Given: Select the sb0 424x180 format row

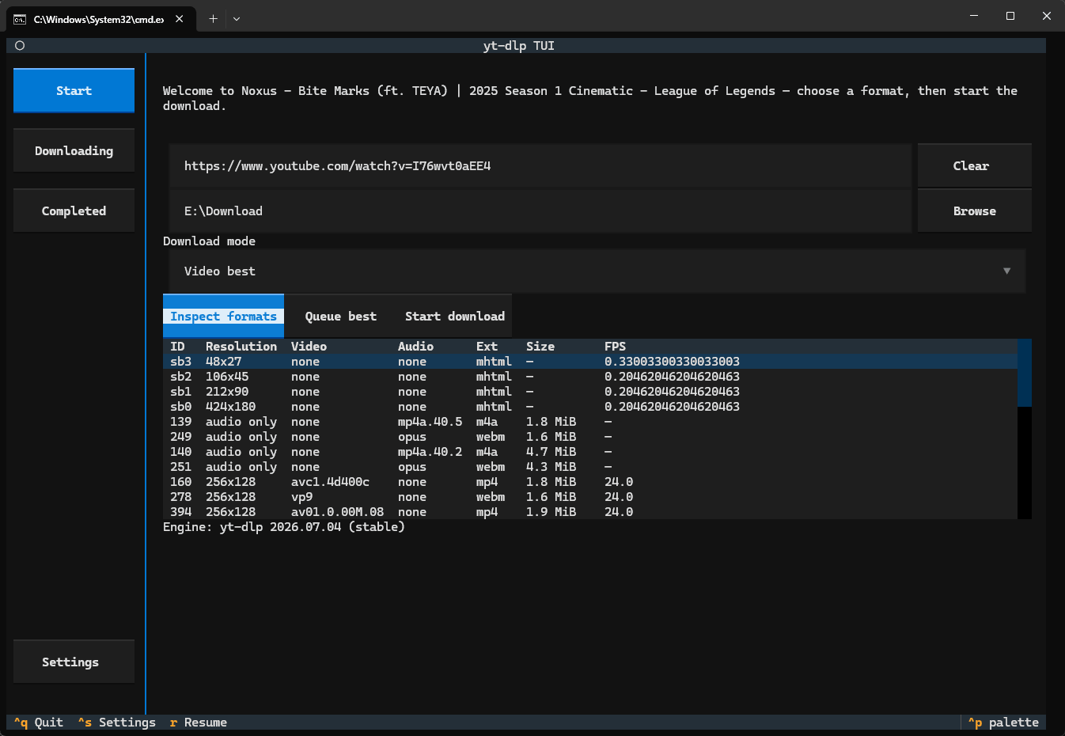Looking at the screenshot, I should pos(590,407).
